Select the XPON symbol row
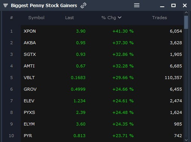 click(x=102, y=31)
